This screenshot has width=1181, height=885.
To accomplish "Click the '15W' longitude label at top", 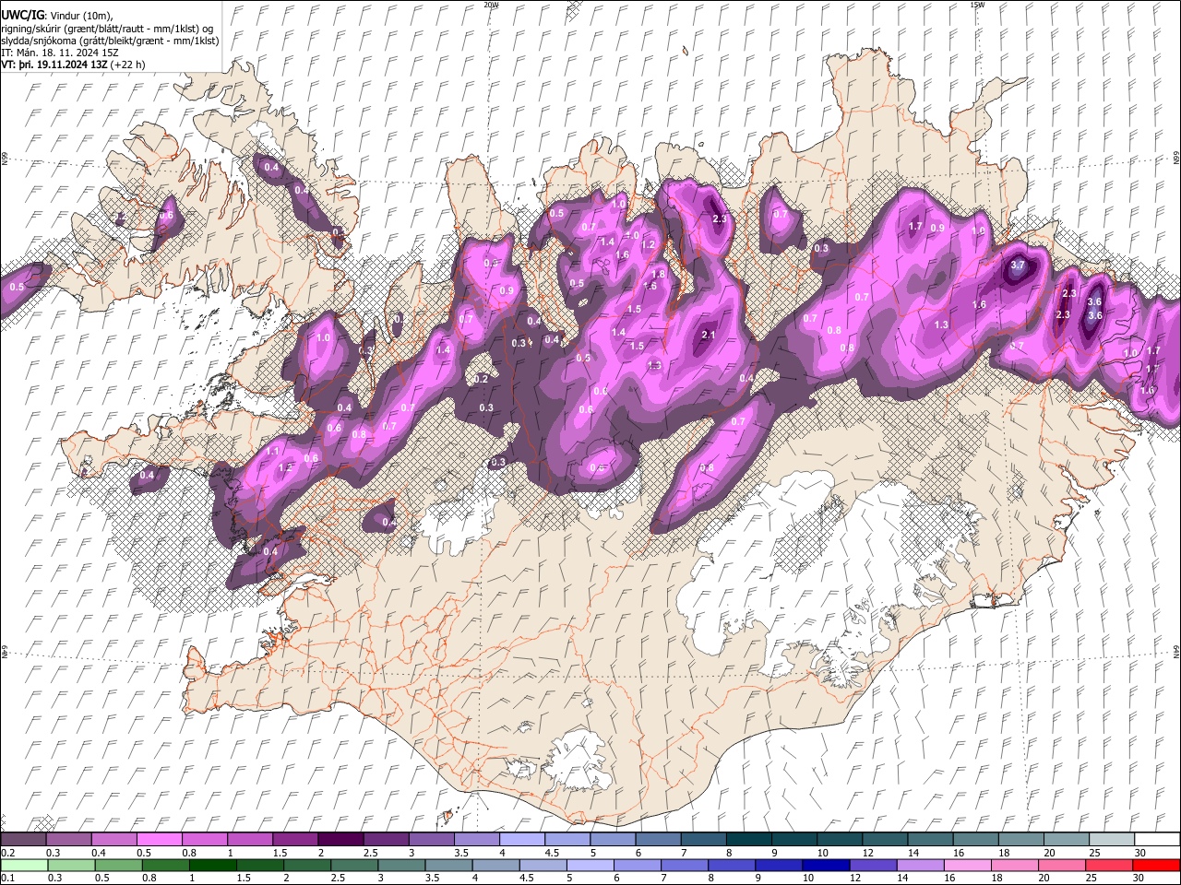I will coord(977,5).
